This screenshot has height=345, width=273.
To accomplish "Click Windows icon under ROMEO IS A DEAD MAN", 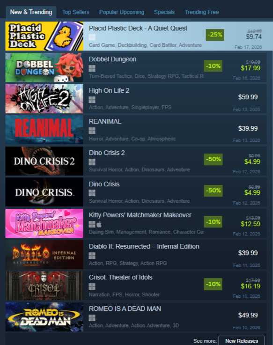I will point(92,318).
